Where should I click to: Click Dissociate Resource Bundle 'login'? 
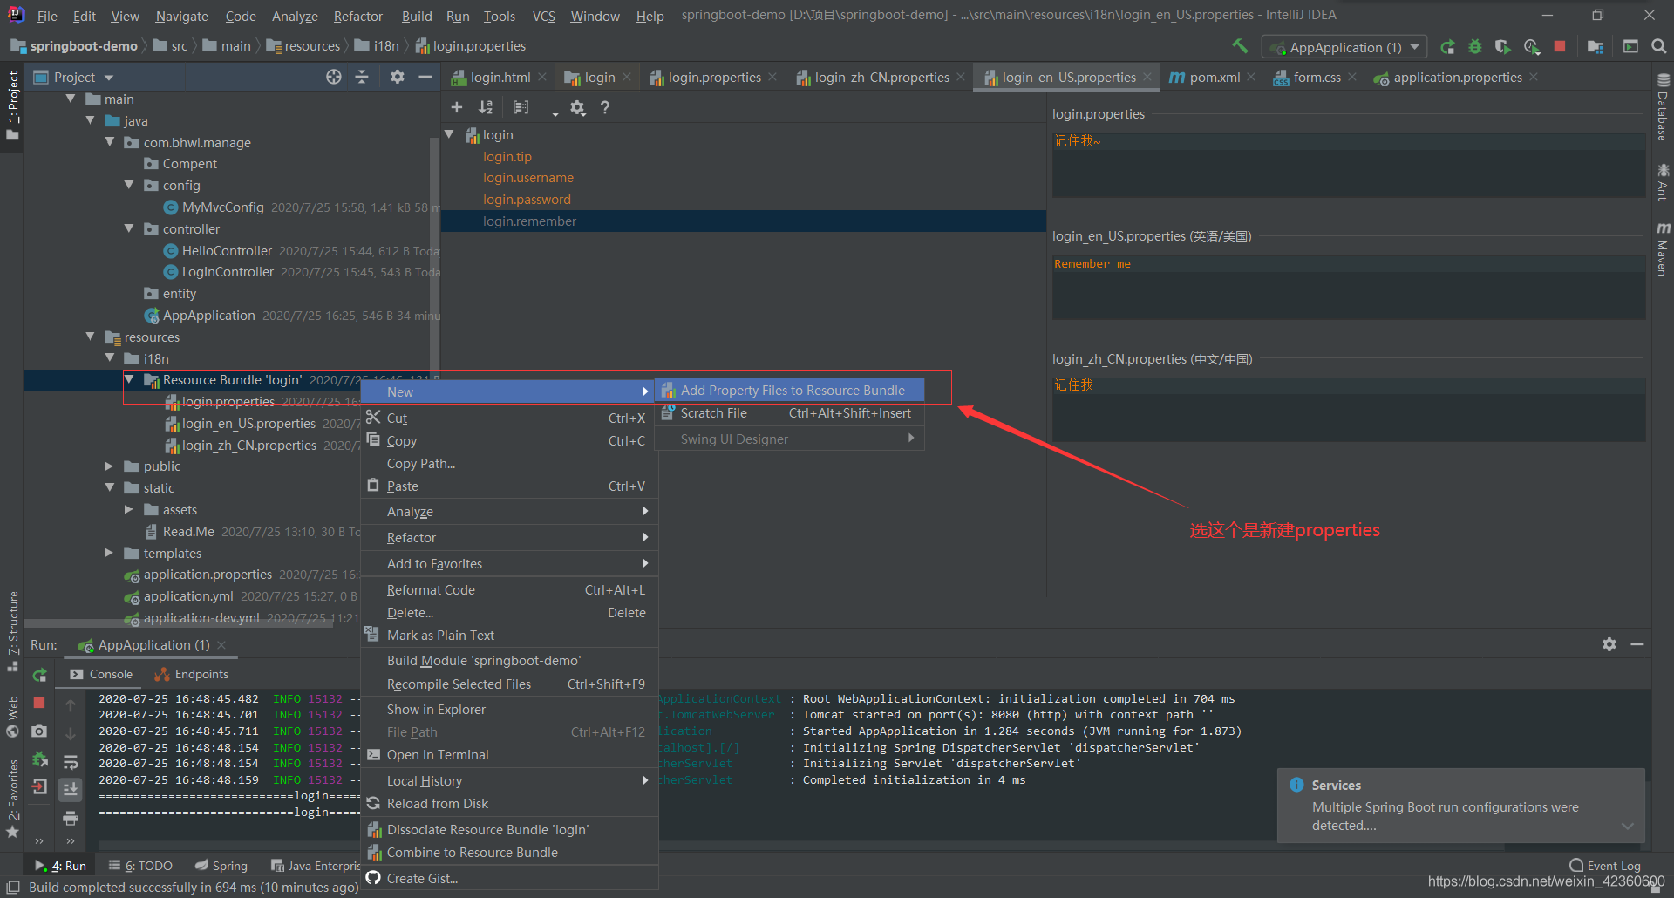tap(509, 830)
